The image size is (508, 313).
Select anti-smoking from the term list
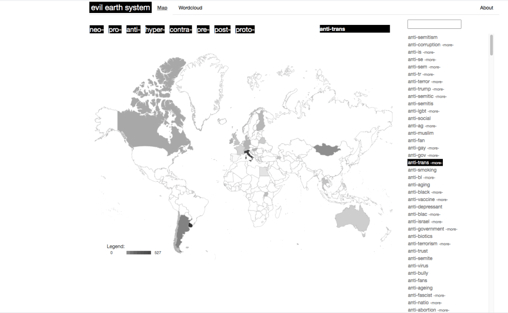(422, 170)
